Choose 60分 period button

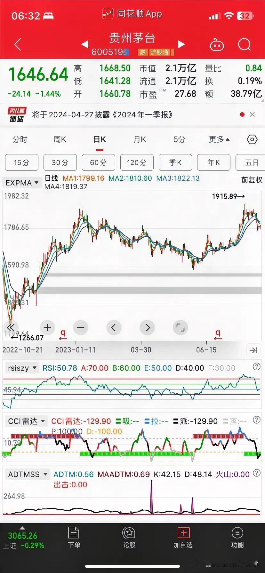pyautogui.click(x=99, y=162)
